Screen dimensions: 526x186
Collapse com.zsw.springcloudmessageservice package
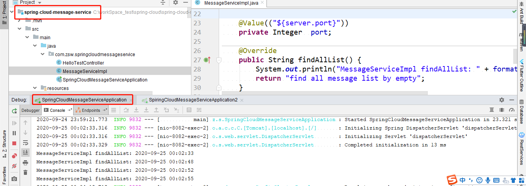(43, 54)
